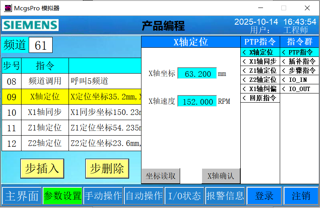Click the 频道 number field
320x208 pixels.
[x=41, y=45]
